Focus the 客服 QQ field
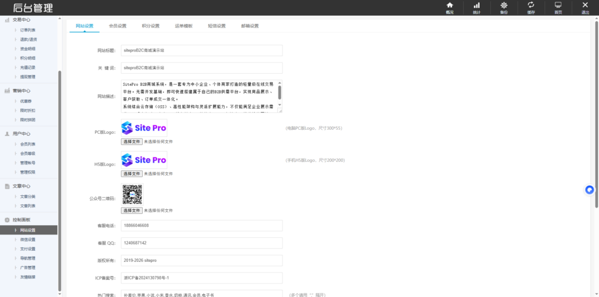This screenshot has height=297, width=599. [202, 243]
